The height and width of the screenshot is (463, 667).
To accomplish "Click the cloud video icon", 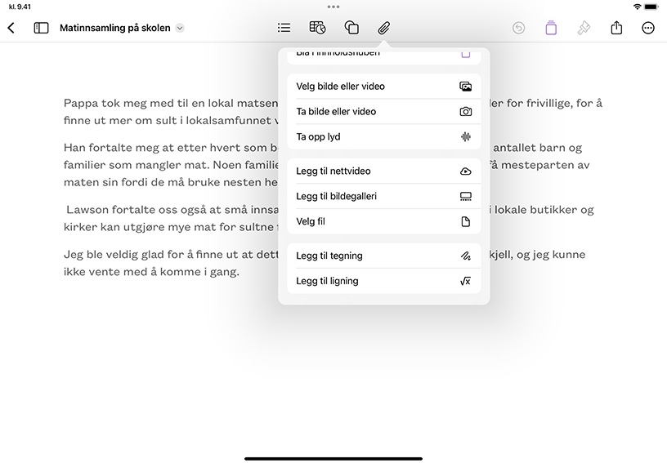I will coord(466,171).
